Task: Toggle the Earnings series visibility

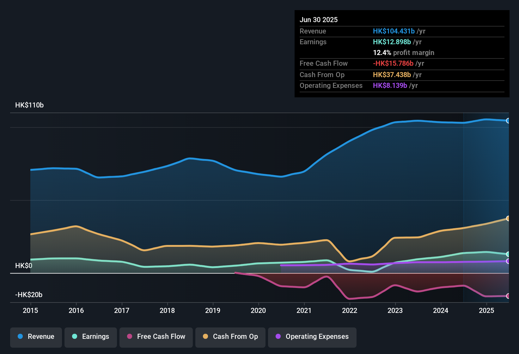Action: coord(90,337)
